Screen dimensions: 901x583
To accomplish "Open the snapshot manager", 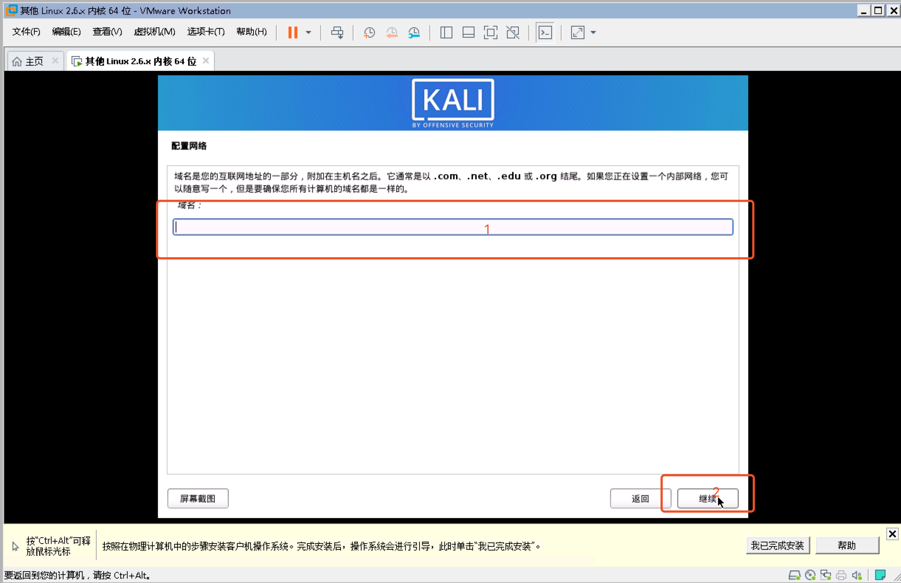I will pyautogui.click(x=415, y=32).
